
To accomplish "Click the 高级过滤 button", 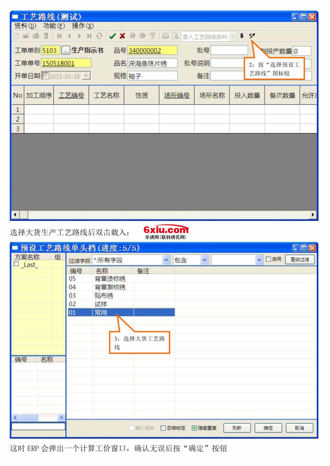I will [x=300, y=260].
